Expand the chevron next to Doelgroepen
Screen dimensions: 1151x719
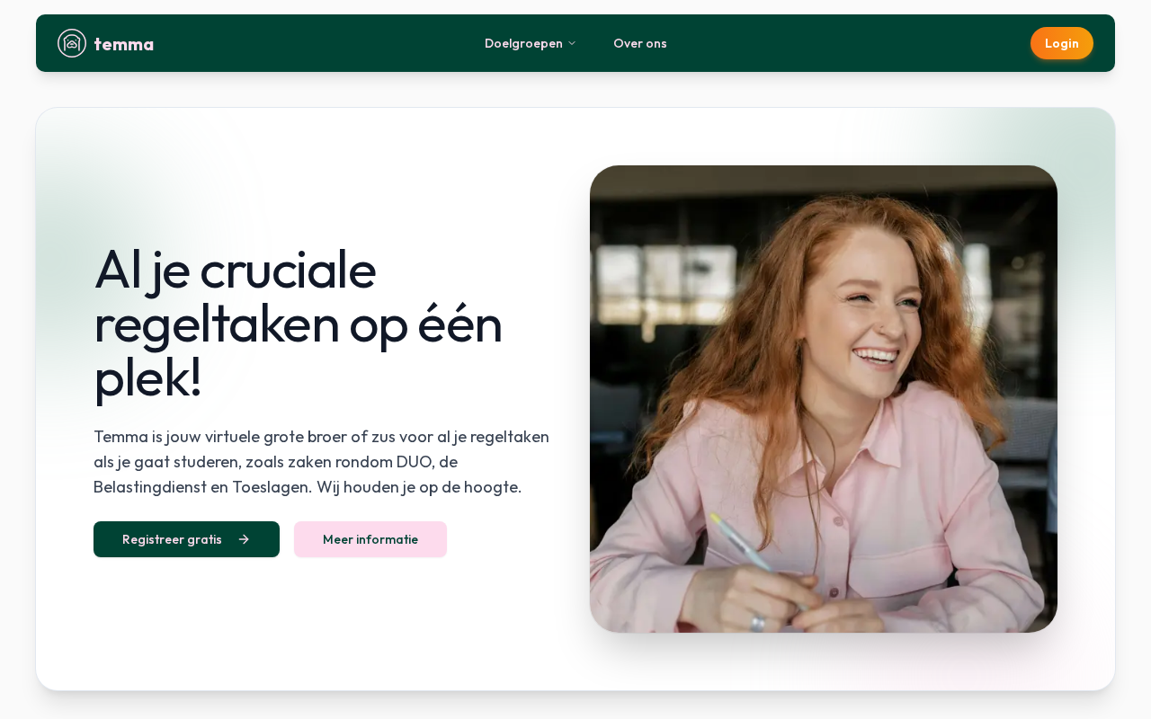[x=572, y=43]
